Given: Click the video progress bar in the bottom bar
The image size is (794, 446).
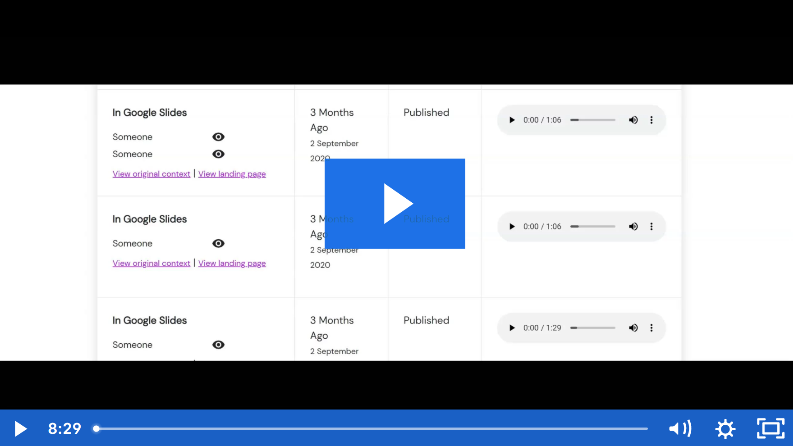Looking at the screenshot, I should (x=372, y=428).
